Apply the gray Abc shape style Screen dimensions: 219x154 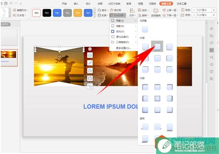(x=68, y=13)
